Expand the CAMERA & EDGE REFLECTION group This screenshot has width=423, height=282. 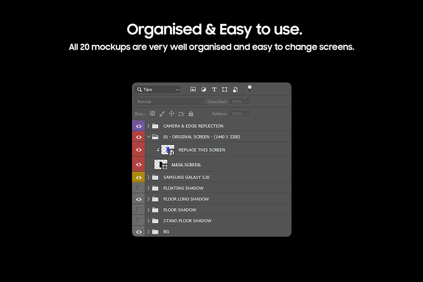tap(149, 126)
